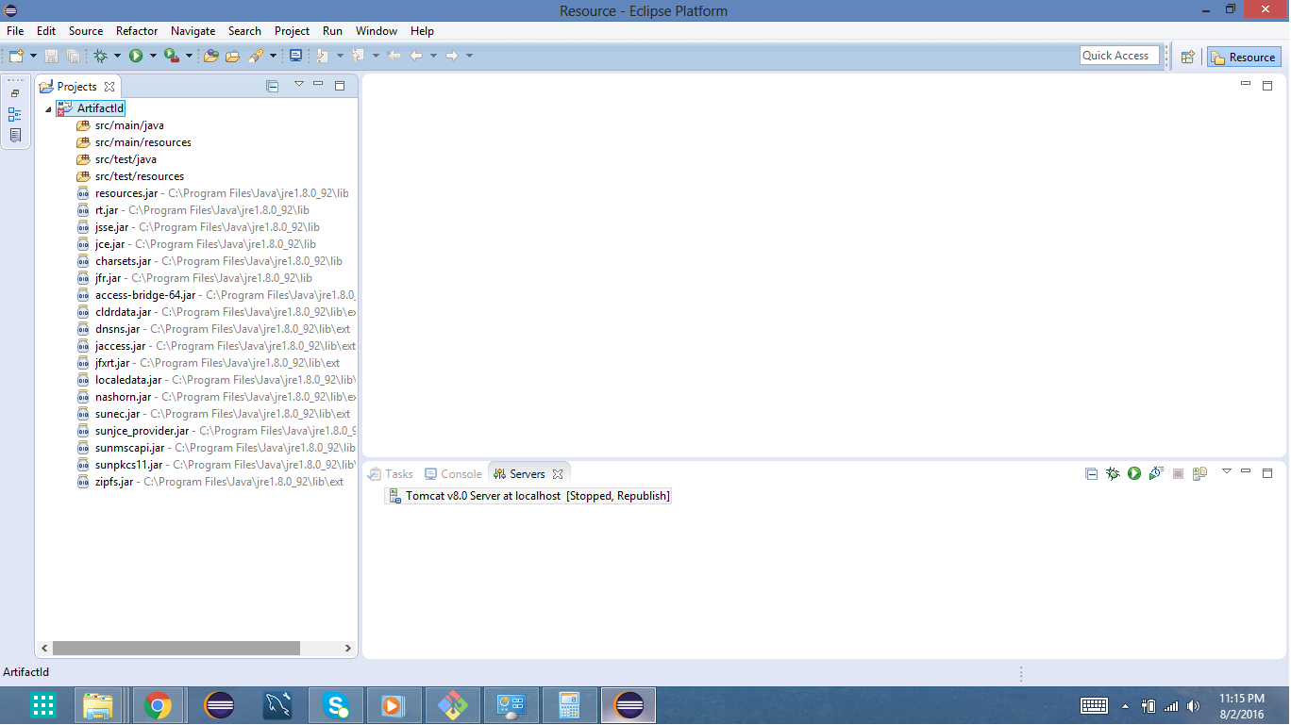The width and height of the screenshot is (1291, 725).
Task: Select the src/main/java folder
Action: click(120, 125)
